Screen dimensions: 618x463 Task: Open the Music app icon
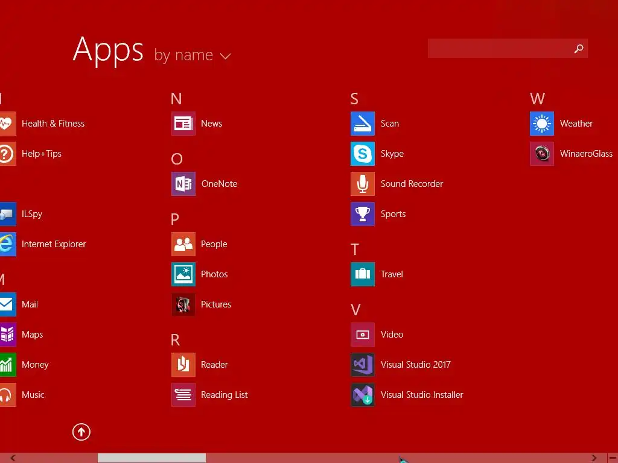pyautogui.click(x=8, y=395)
